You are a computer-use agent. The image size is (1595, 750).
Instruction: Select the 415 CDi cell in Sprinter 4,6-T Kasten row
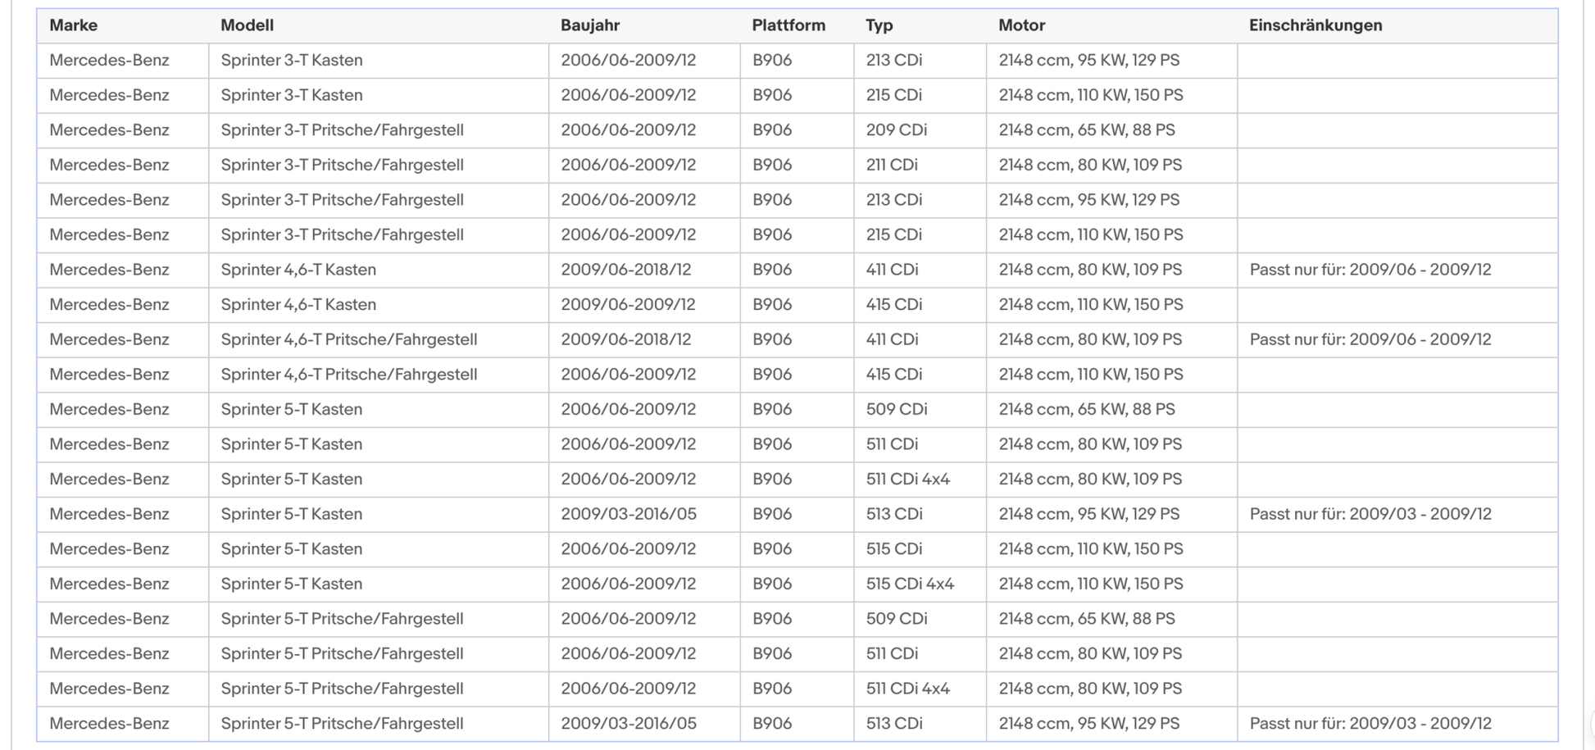(893, 305)
